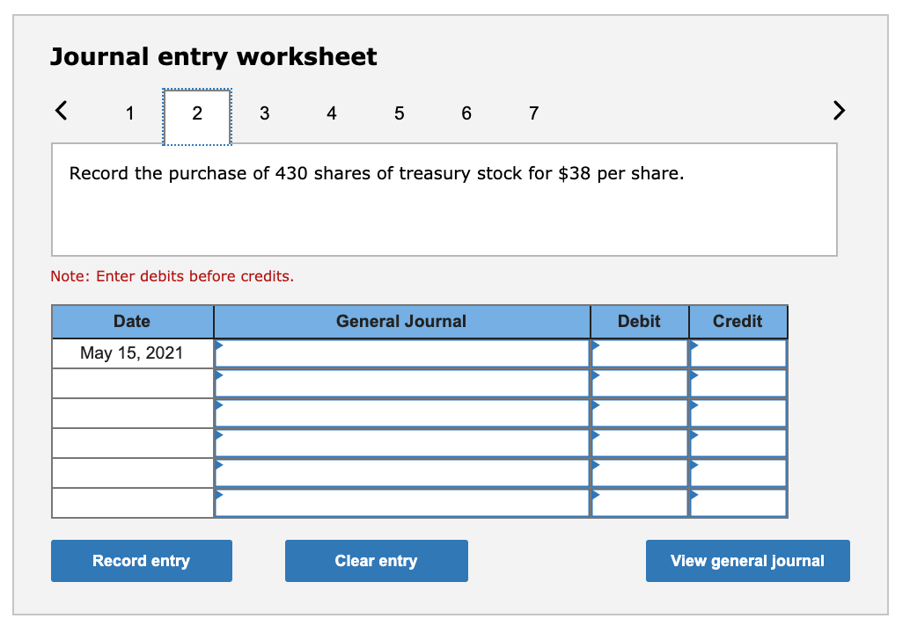Click the blue triangle in the fourth journal row
910x633 pixels.
(x=218, y=436)
